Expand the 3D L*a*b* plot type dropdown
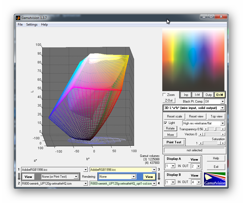The height and width of the screenshot is (203, 243). tap(222, 108)
